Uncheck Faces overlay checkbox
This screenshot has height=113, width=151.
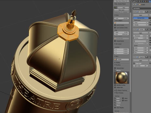coord(115,98)
